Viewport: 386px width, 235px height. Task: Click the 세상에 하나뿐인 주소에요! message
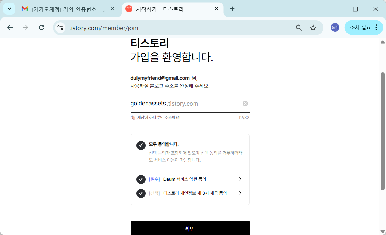tap(159, 117)
